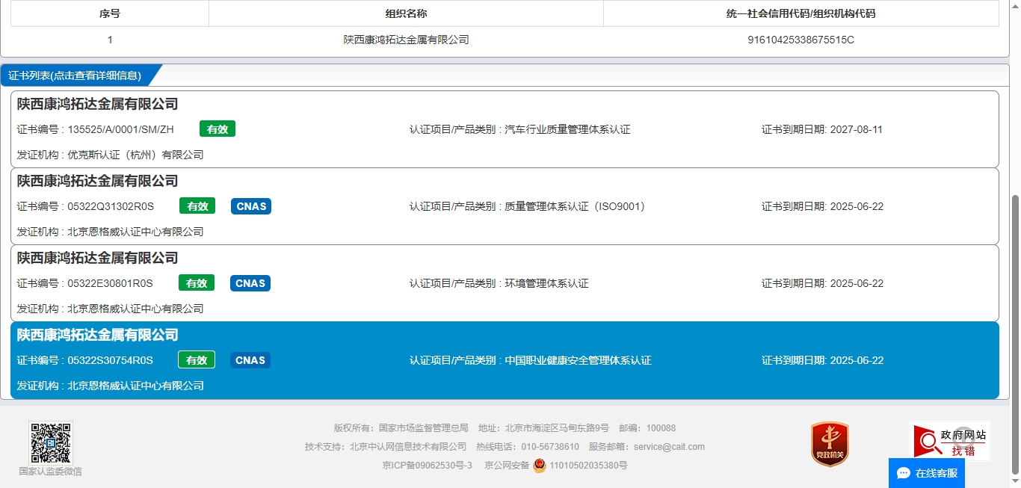Click the 有效 badge of certificate 135525/A/0001/SM/ZH
This screenshot has width=1021, height=488.
(218, 129)
